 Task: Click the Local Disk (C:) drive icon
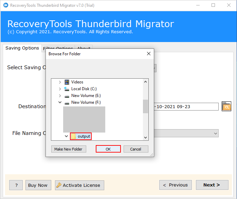[67, 89]
